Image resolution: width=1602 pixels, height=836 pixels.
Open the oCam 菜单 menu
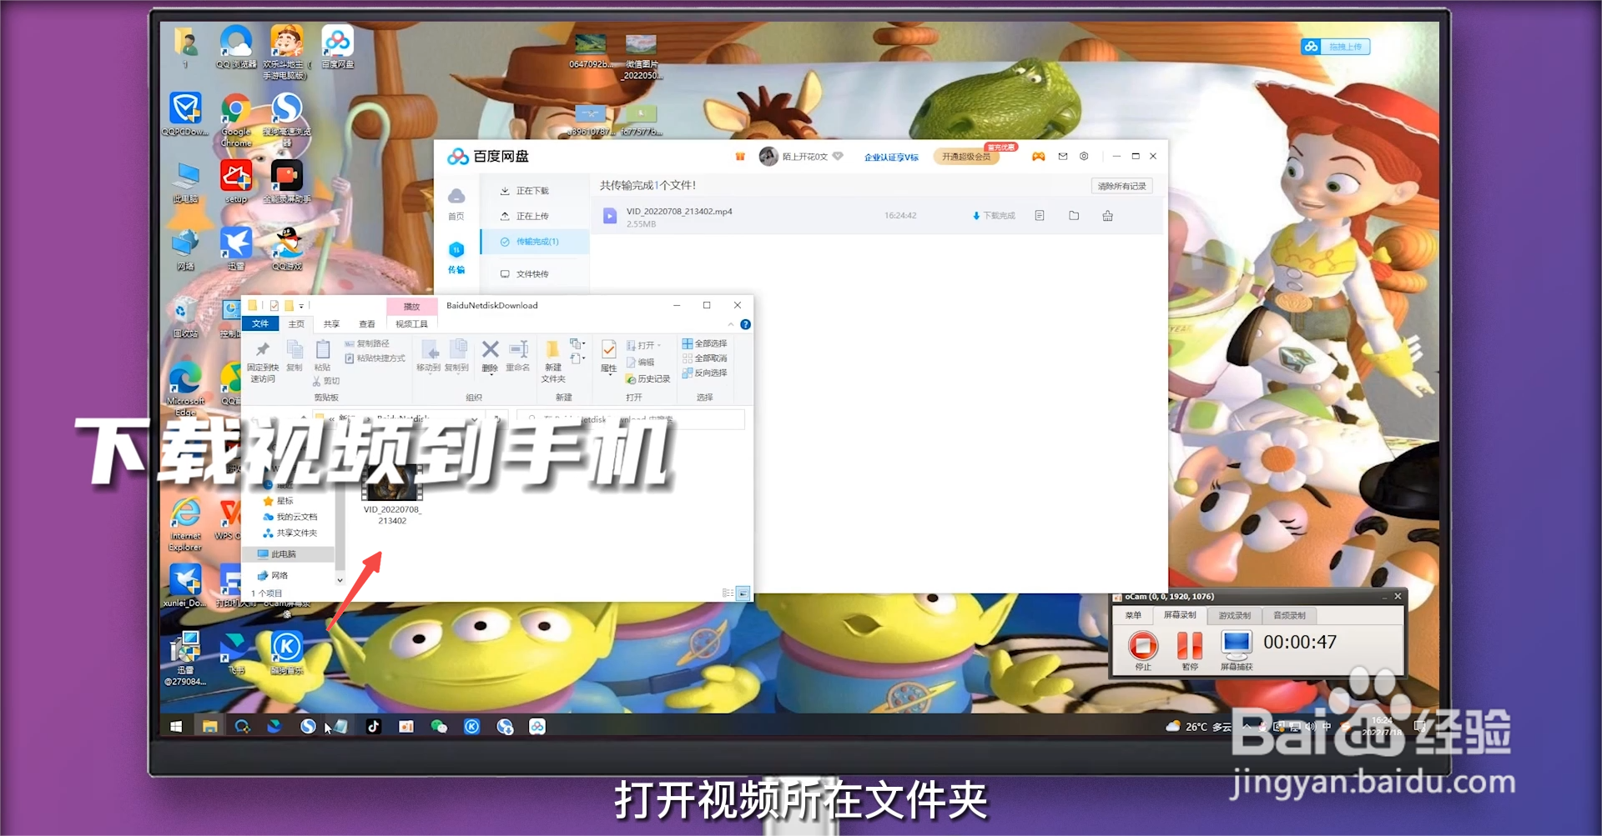[x=1133, y=615]
